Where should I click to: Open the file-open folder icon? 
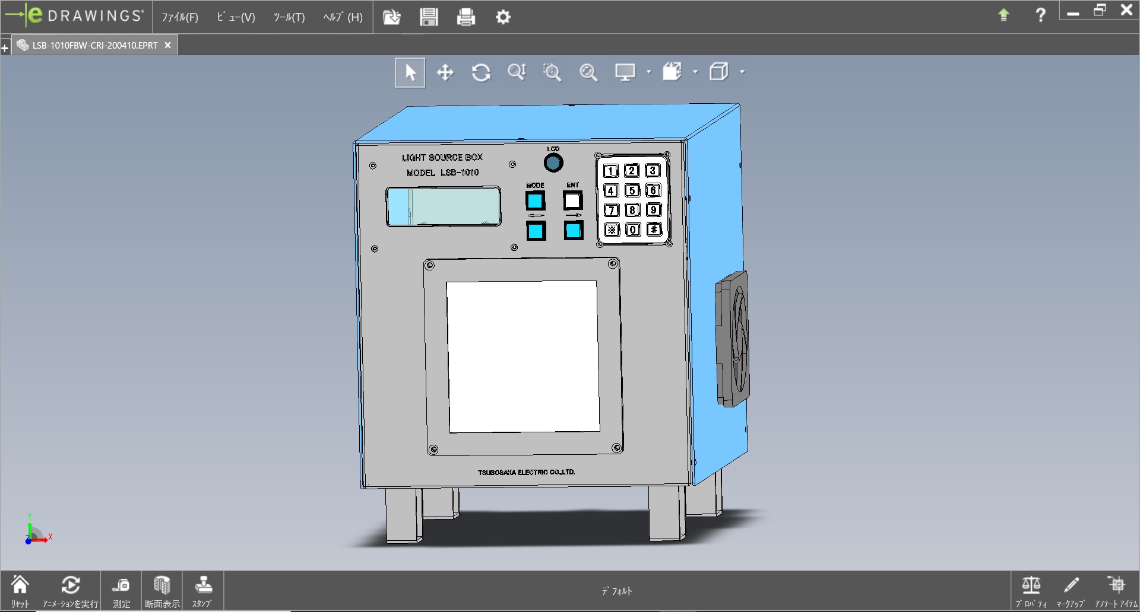pyautogui.click(x=391, y=17)
